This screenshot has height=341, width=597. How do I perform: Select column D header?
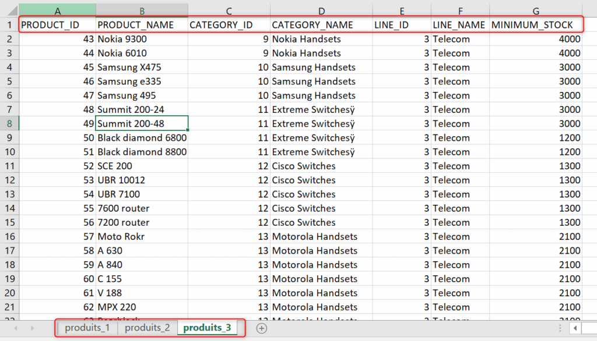[x=322, y=10]
